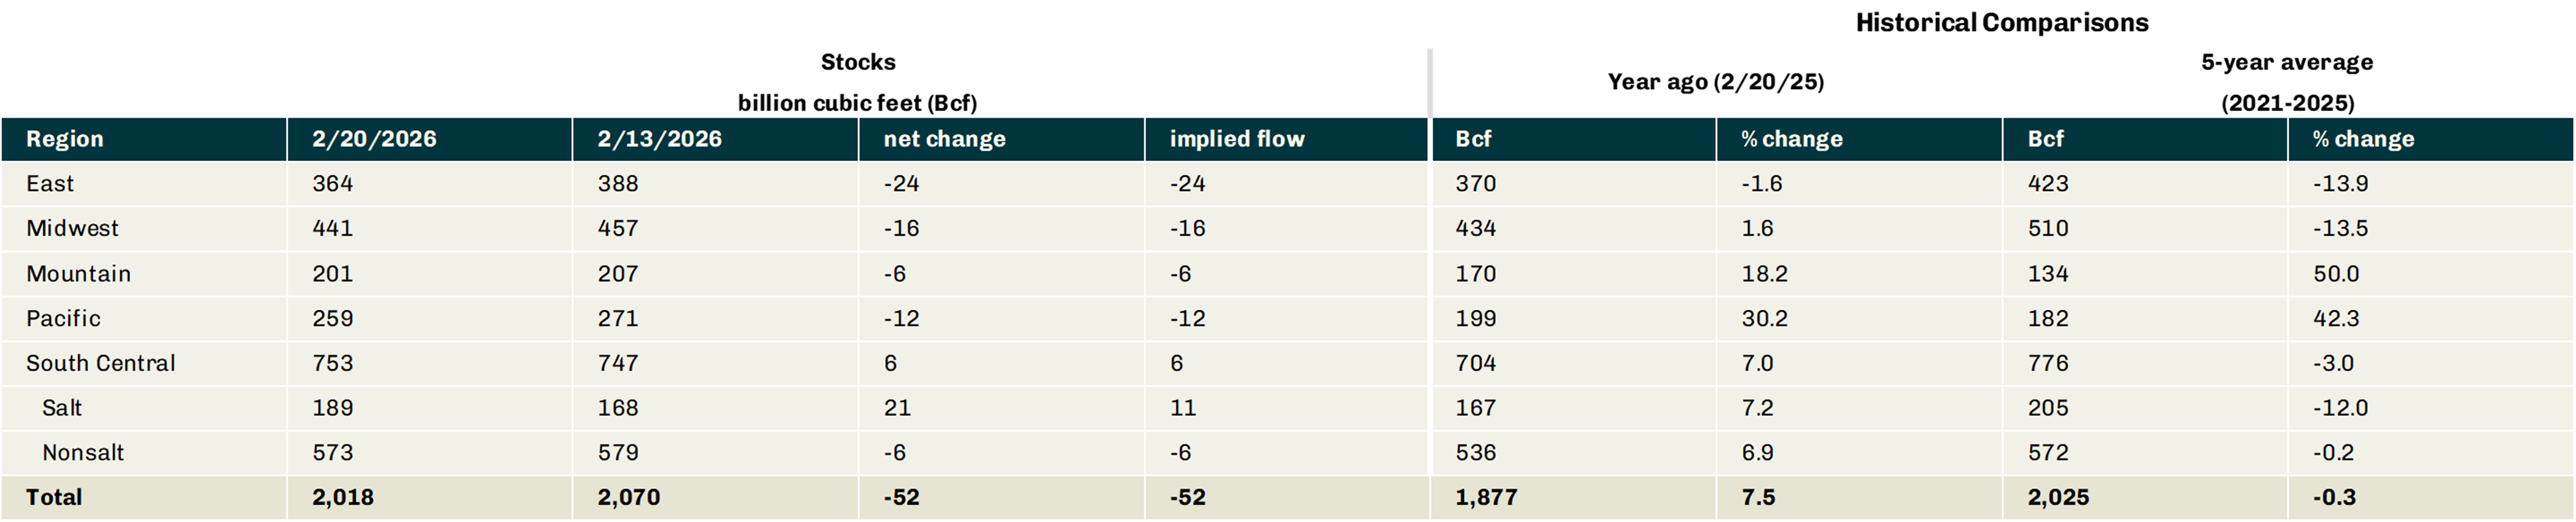
Task: Click the net change column header
Action: pos(944,139)
